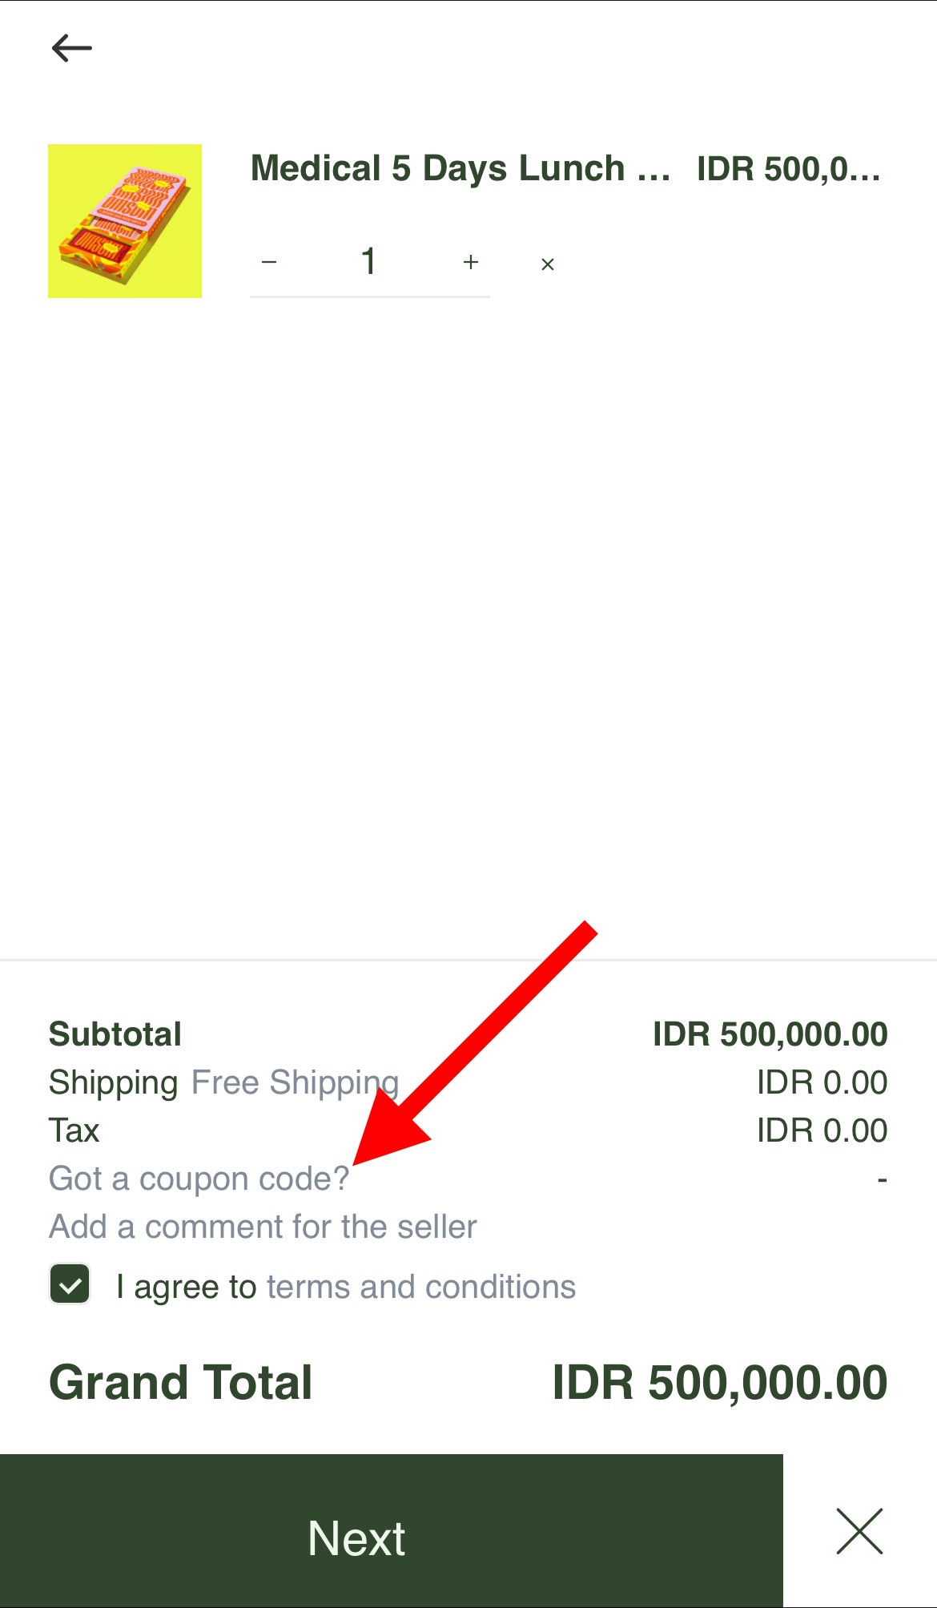Select the item price IDR 500,0…
This screenshot has width=937, height=1608.
[x=789, y=169]
